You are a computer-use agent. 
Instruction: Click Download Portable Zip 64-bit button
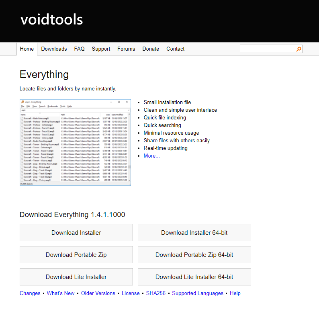(194, 254)
